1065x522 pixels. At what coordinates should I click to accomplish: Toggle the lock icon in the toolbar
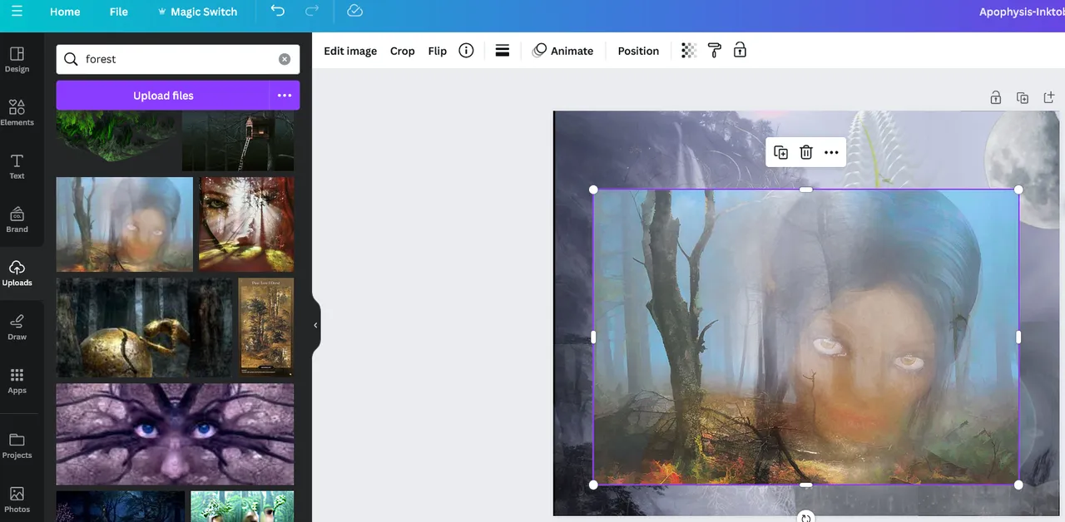pos(740,51)
